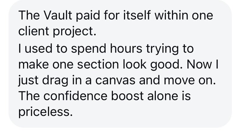Click the word "spend" in the message
243x132 pixels.
[88, 49]
